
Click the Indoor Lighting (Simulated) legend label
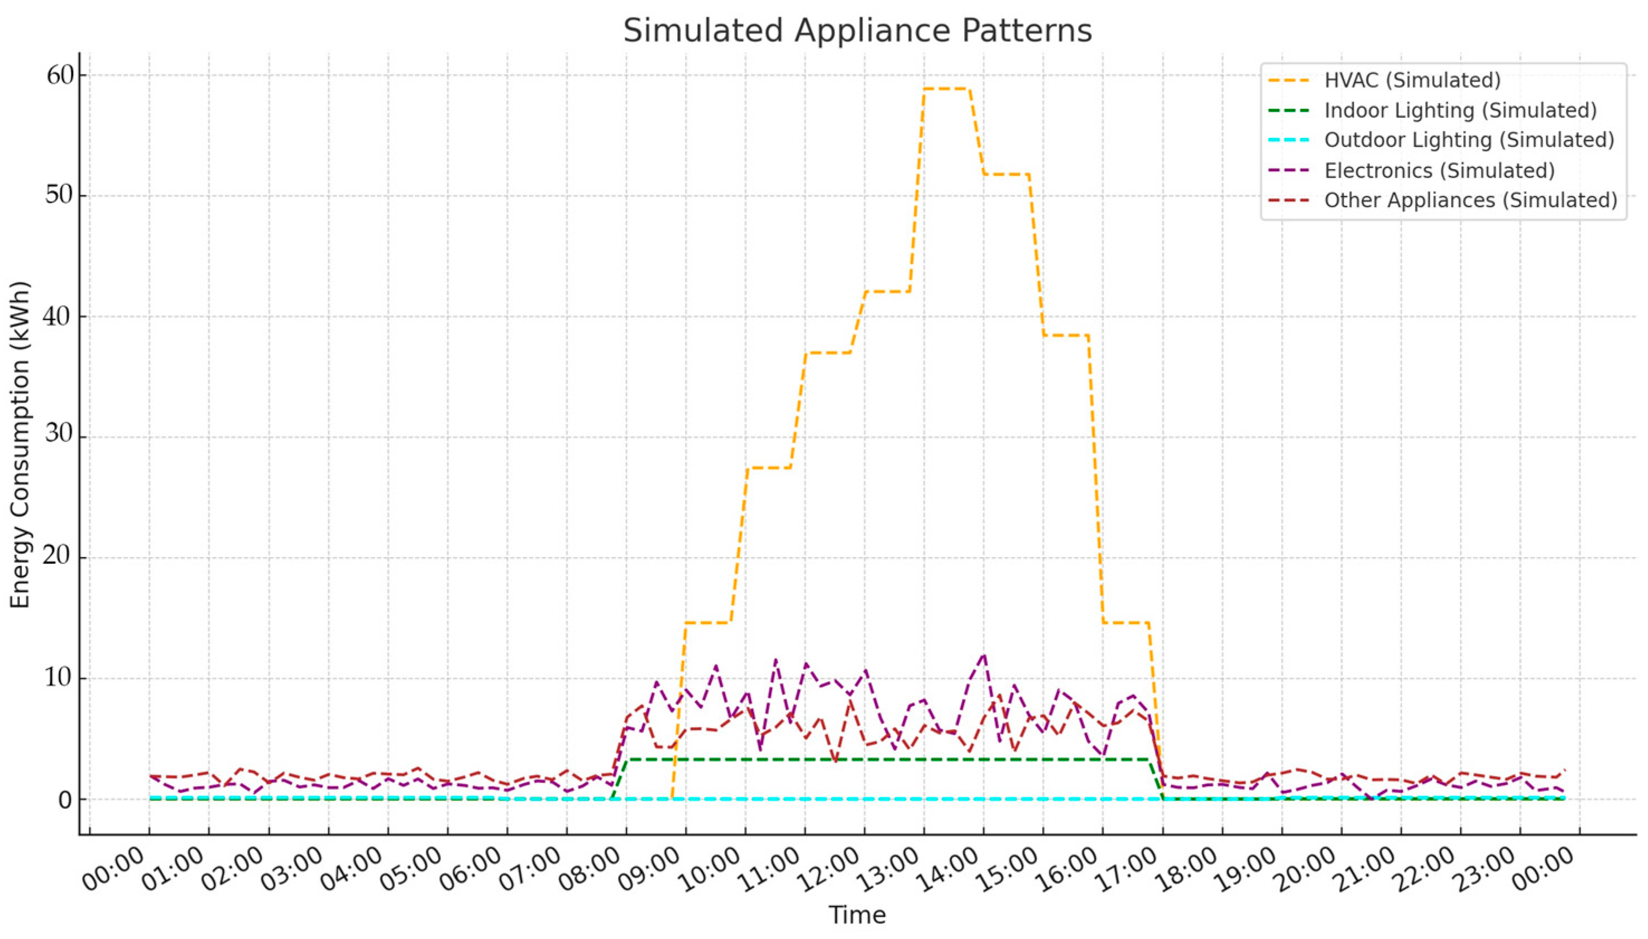pos(1460,111)
